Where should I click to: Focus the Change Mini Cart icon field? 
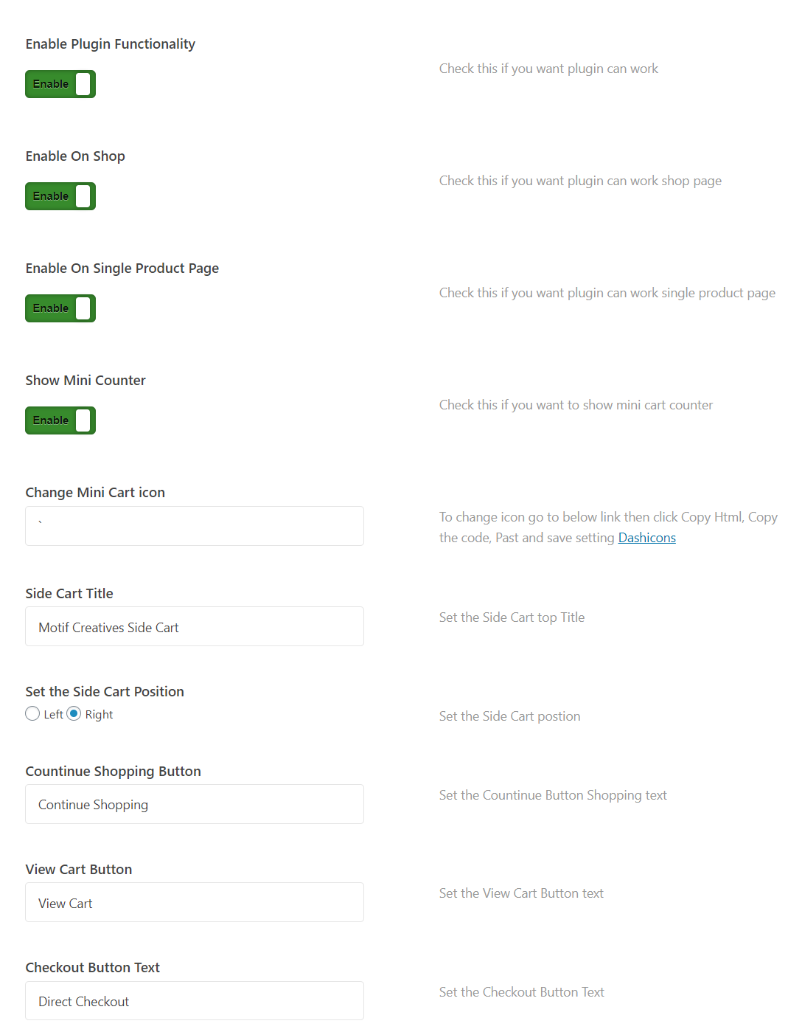click(195, 526)
